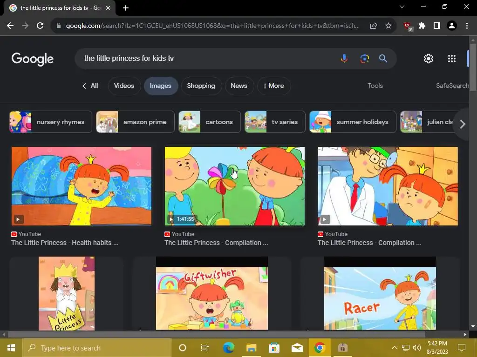
Task: Expand the More search options
Action: pyautogui.click(x=274, y=86)
